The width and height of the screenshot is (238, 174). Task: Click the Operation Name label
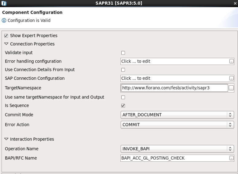(21, 149)
